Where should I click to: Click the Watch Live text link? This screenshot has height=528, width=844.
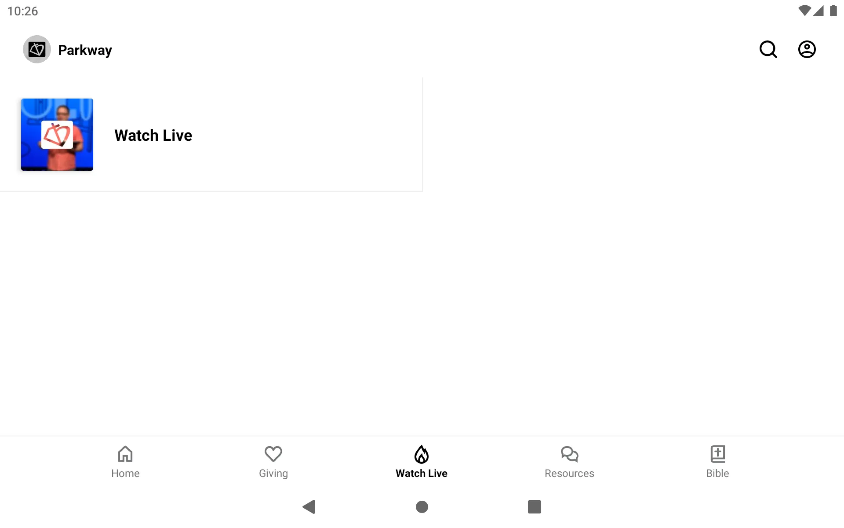tap(154, 135)
